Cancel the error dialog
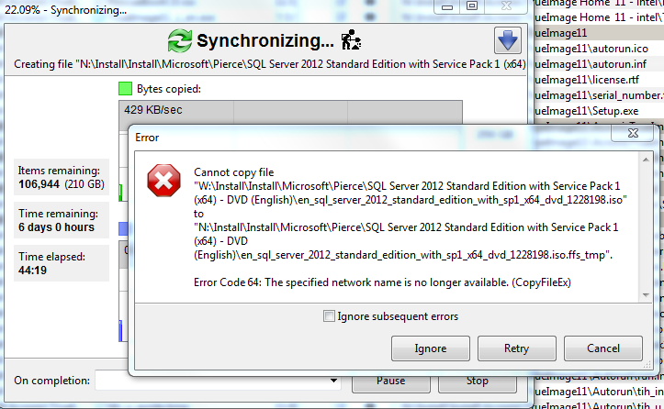664x409 pixels. [602, 348]
